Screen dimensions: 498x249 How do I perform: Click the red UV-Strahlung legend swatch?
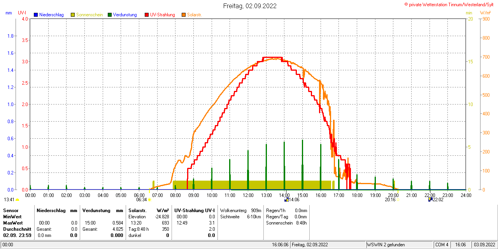147,15
